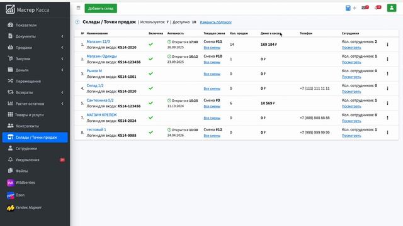Open the three-dot menu for Магазин Одежды
The image size is (403, 226).
(387, 59)
